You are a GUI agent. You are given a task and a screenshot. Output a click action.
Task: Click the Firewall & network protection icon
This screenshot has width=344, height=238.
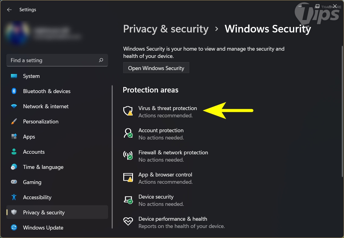point(128,155)
